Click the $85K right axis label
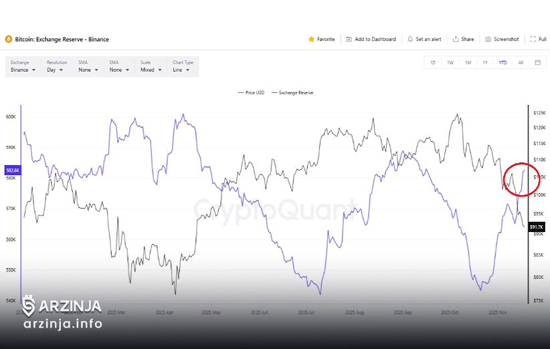The height and width of the screenshot is (349, 550). coord(539,255)
